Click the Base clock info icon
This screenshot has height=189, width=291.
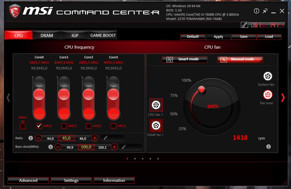coord(50,147)
